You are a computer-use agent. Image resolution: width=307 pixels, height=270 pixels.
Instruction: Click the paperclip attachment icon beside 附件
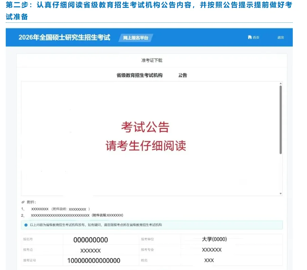coord(23,201)
